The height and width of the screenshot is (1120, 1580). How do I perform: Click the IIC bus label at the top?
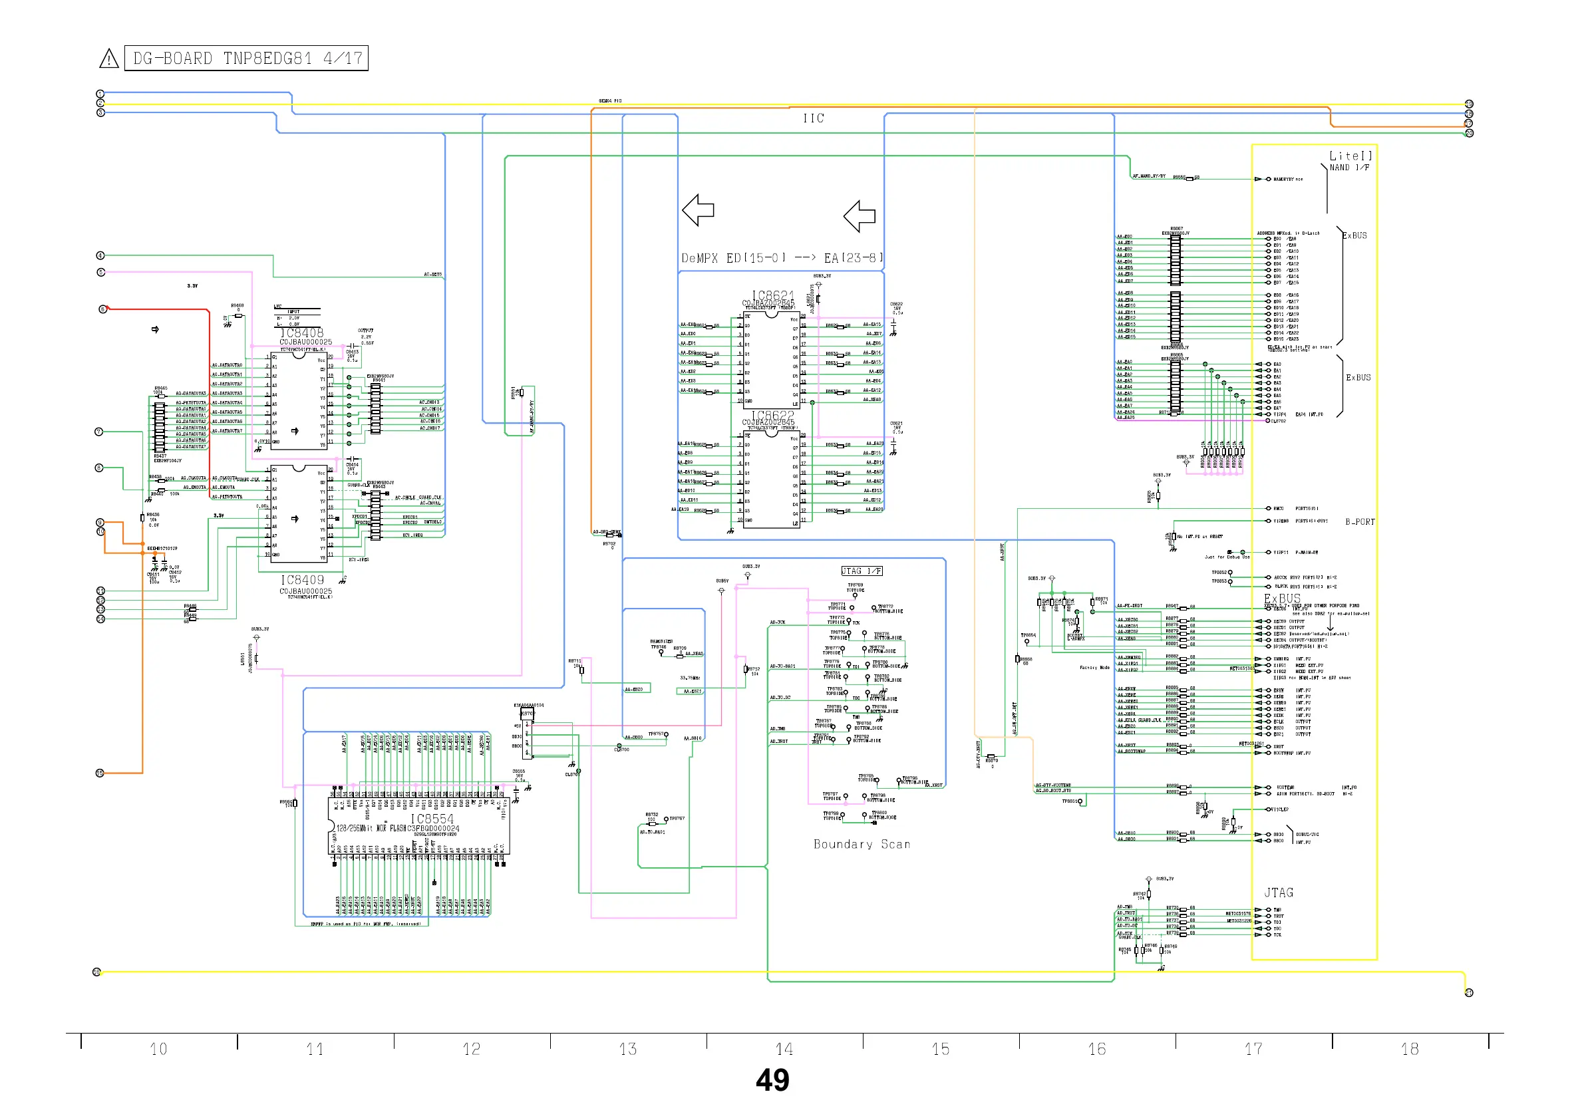(813, 118)
